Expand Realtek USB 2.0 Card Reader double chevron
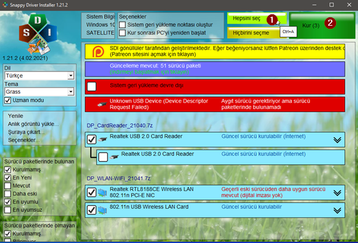This screenshot has height=243, width=358. (337, 140)
